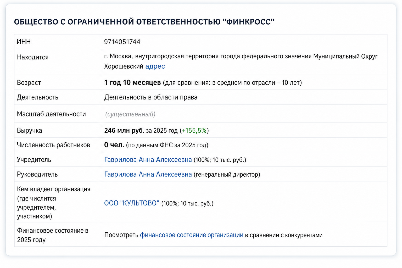Click the share text beside ООО "КУЛЬТОВО"
The width and height of the screenshot is (402, 268).
[x=187, y=203]
